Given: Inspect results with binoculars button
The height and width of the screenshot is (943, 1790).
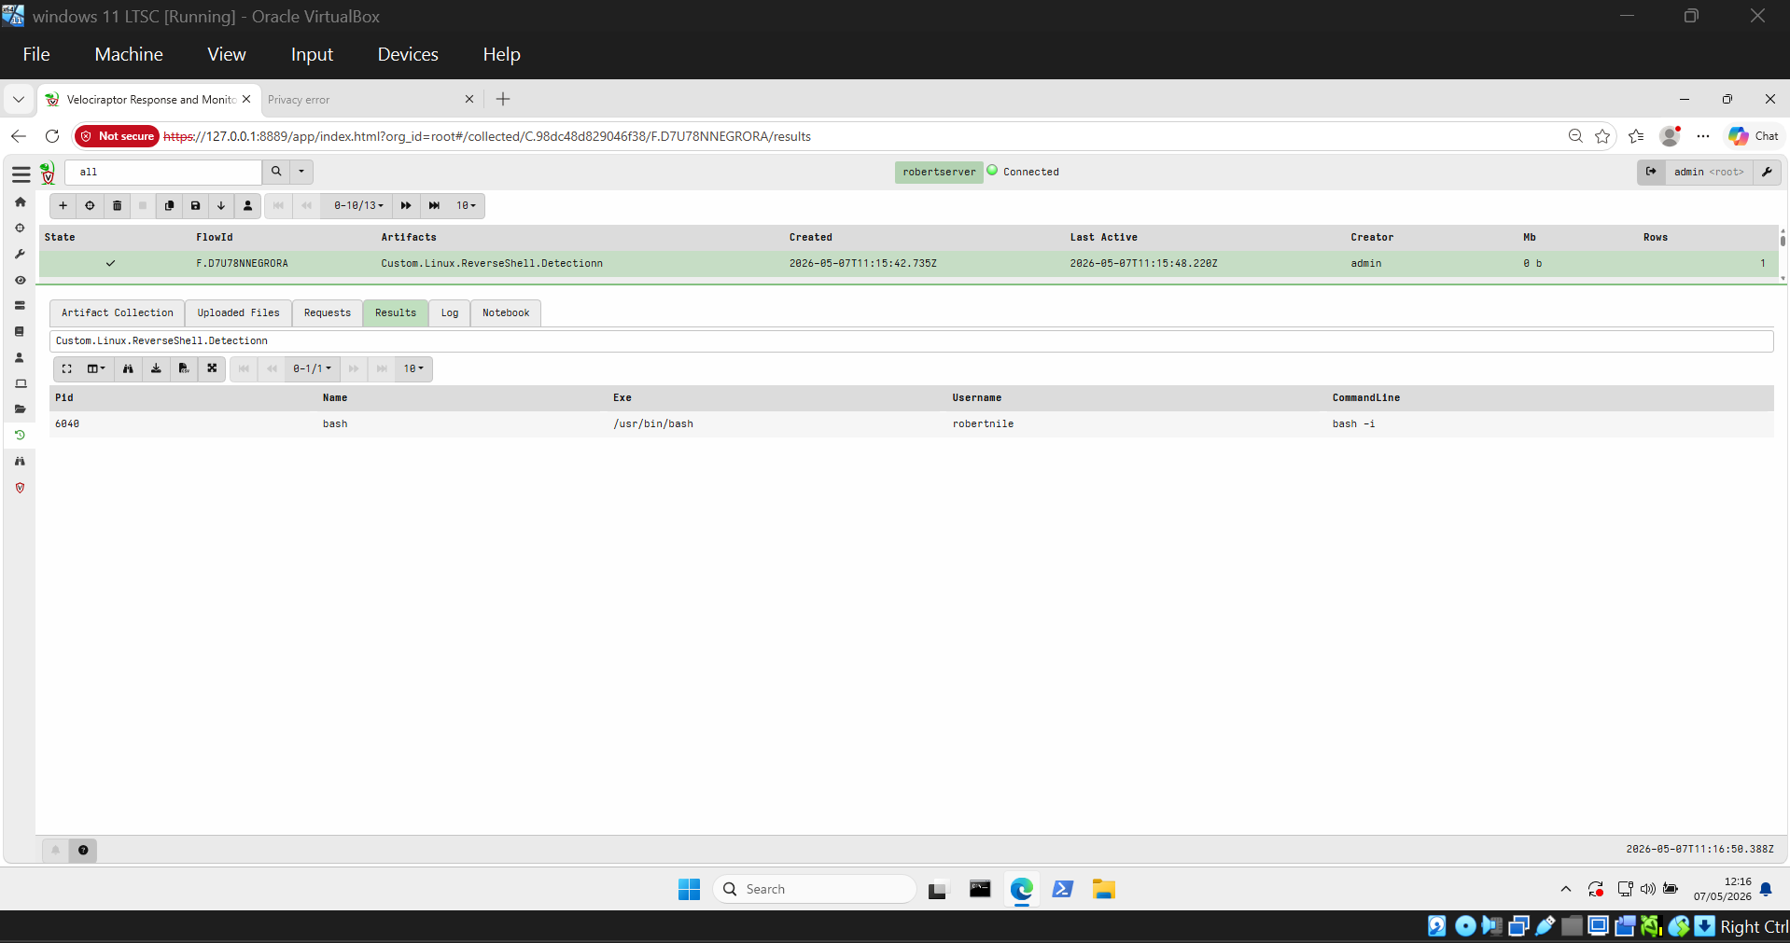Looking at the screenshot, I should [128, 368].
